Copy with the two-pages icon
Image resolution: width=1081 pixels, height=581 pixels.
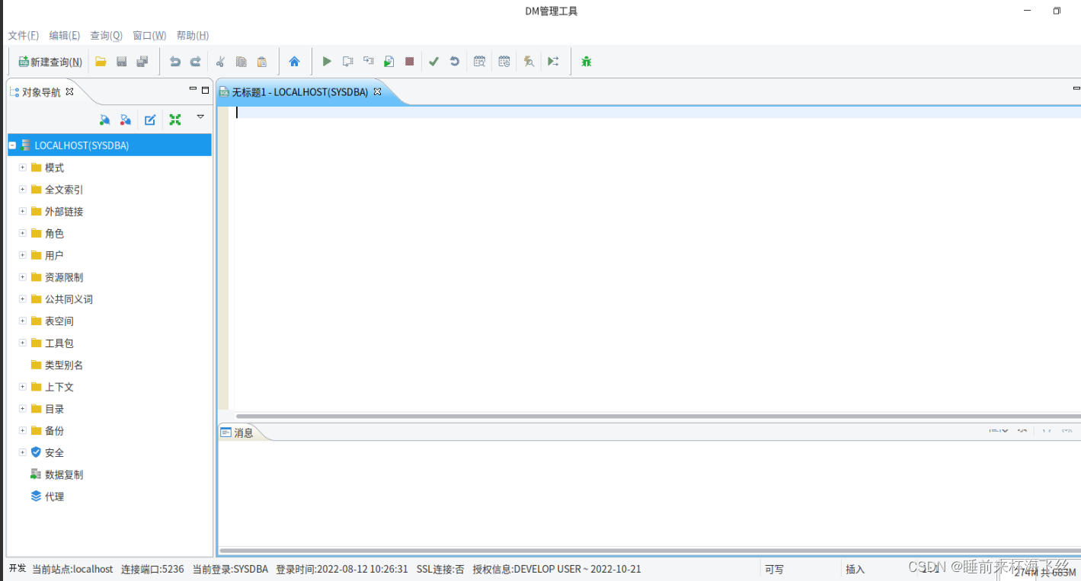241,62
